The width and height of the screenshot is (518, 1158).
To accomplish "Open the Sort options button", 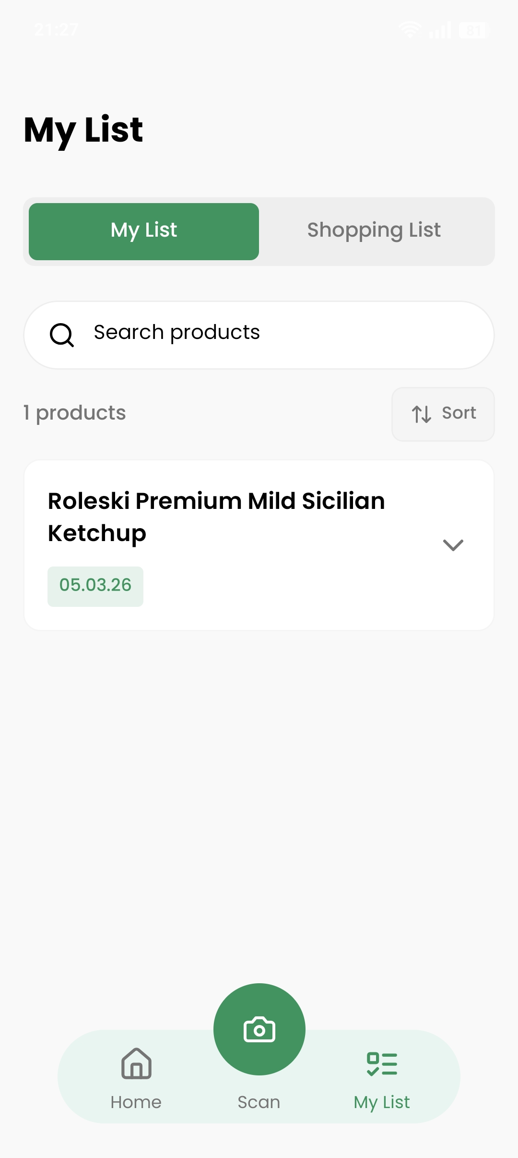I will pyautogui.click(x=443, y=414).
